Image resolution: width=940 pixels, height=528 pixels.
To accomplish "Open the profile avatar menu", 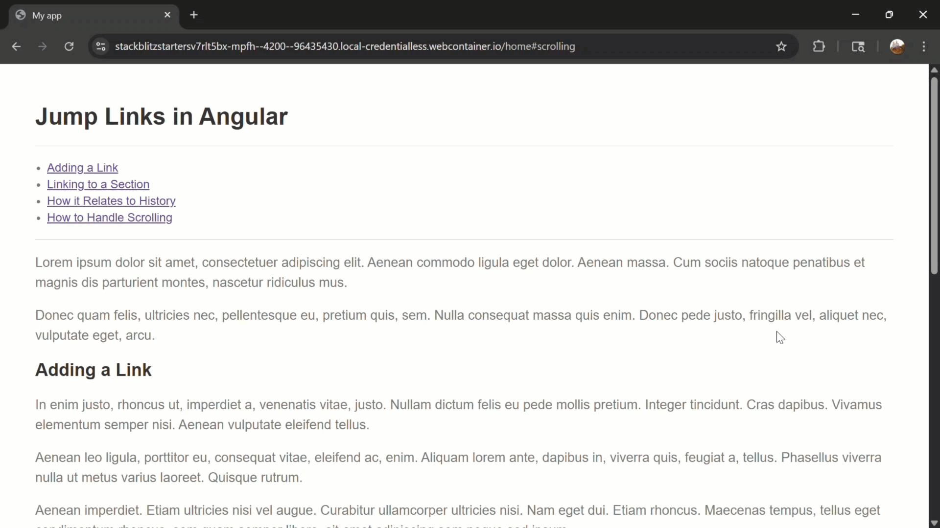I will (x=897, y=46).
